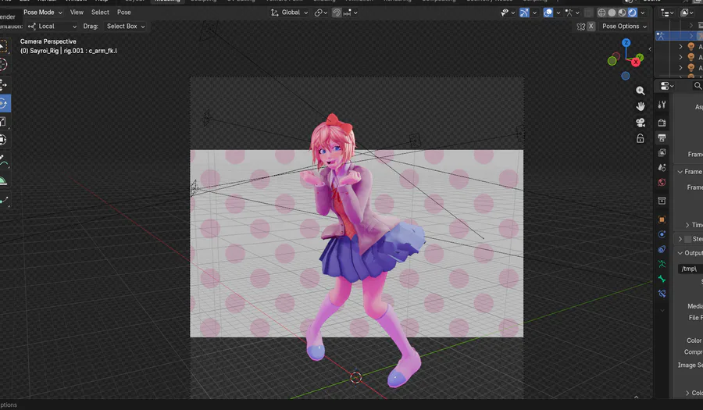Switch to solid viewport shading
Image resolution: width=703 pixels, height=410 pixels.
(612, 12)
